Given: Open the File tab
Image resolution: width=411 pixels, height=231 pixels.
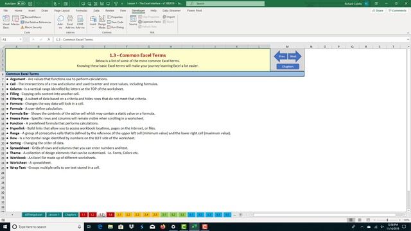Looking at the screenshot, I should (6, 11).
